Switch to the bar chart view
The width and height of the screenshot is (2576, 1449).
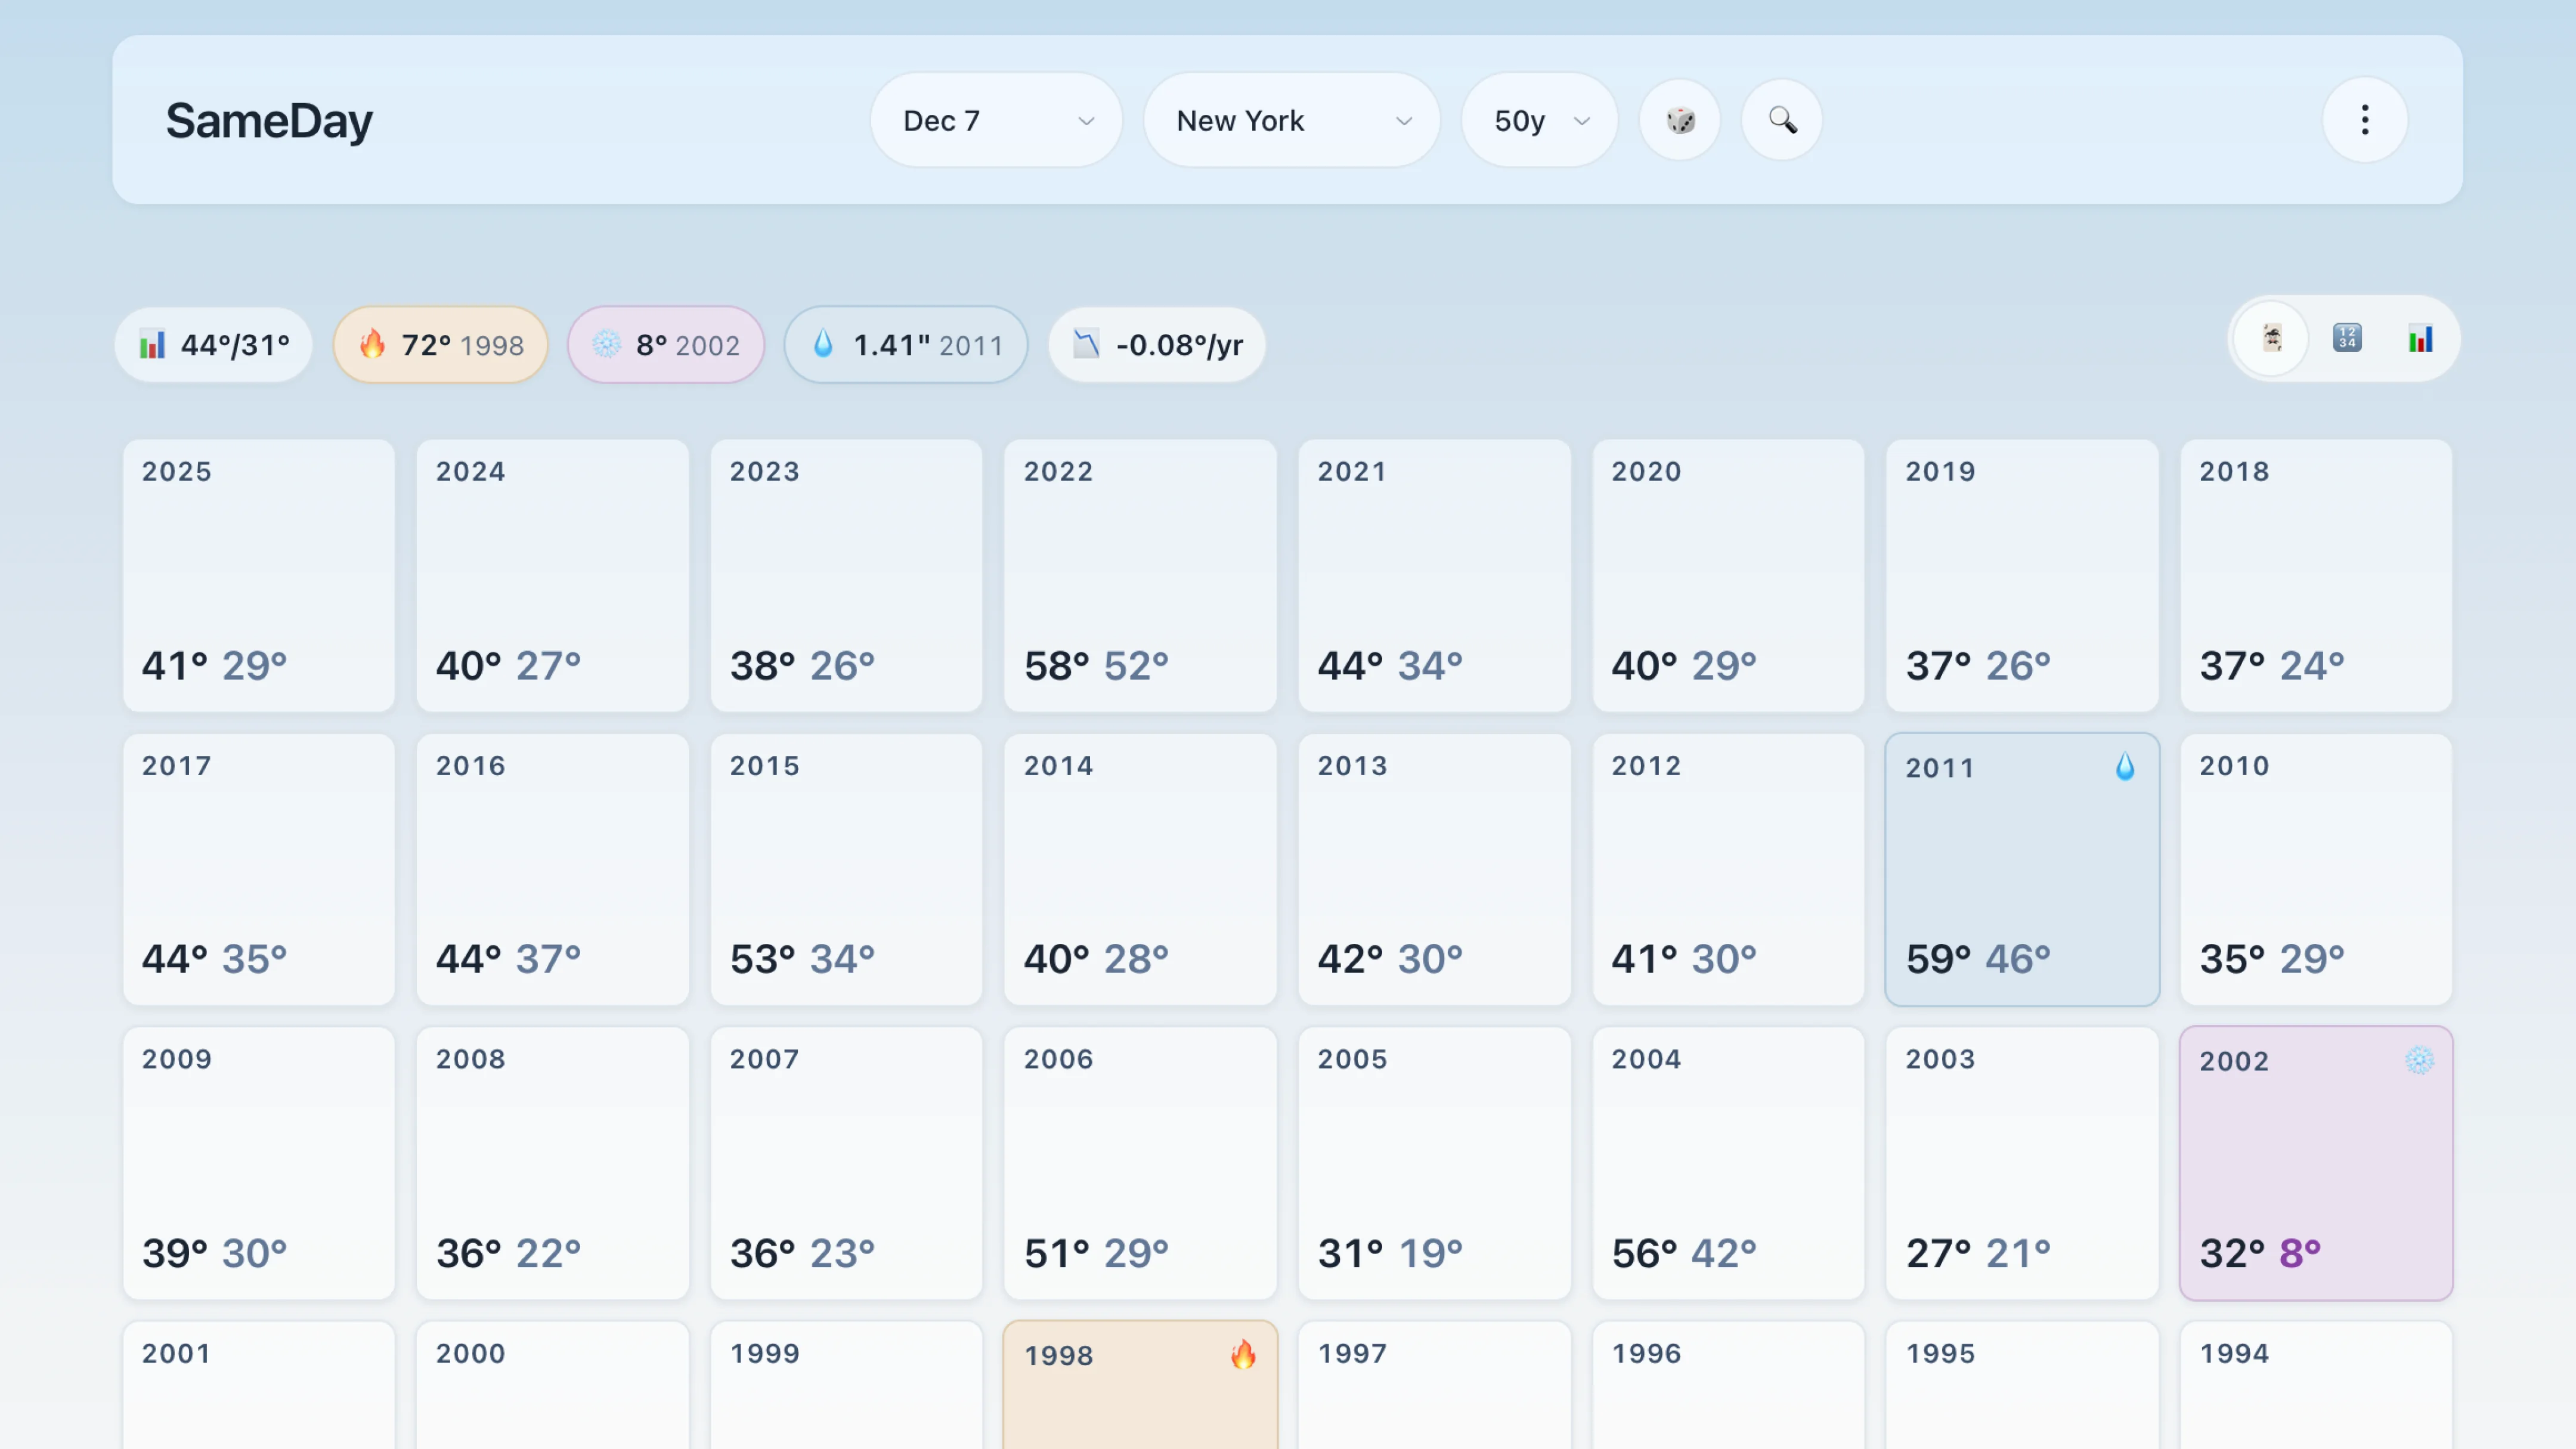pyautogui.click(x=2420, y=339)
